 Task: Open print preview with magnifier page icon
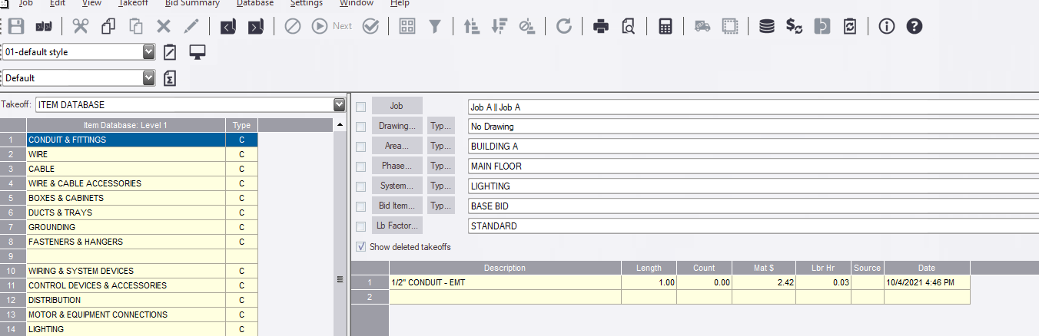coord(629,26)
